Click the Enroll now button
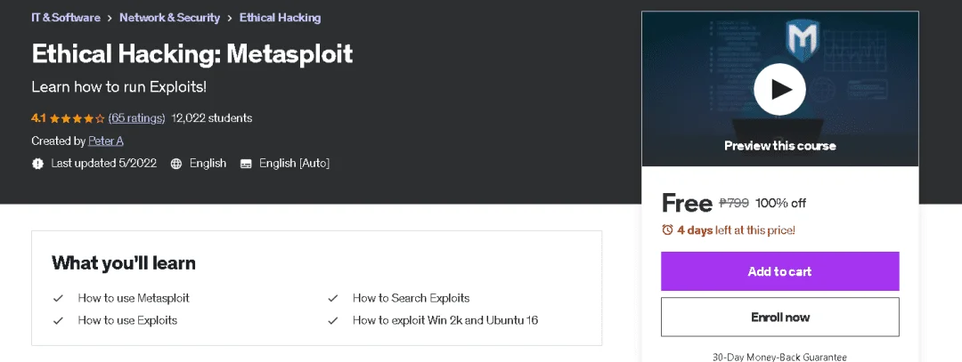The image size is (962, 362). 779,318
